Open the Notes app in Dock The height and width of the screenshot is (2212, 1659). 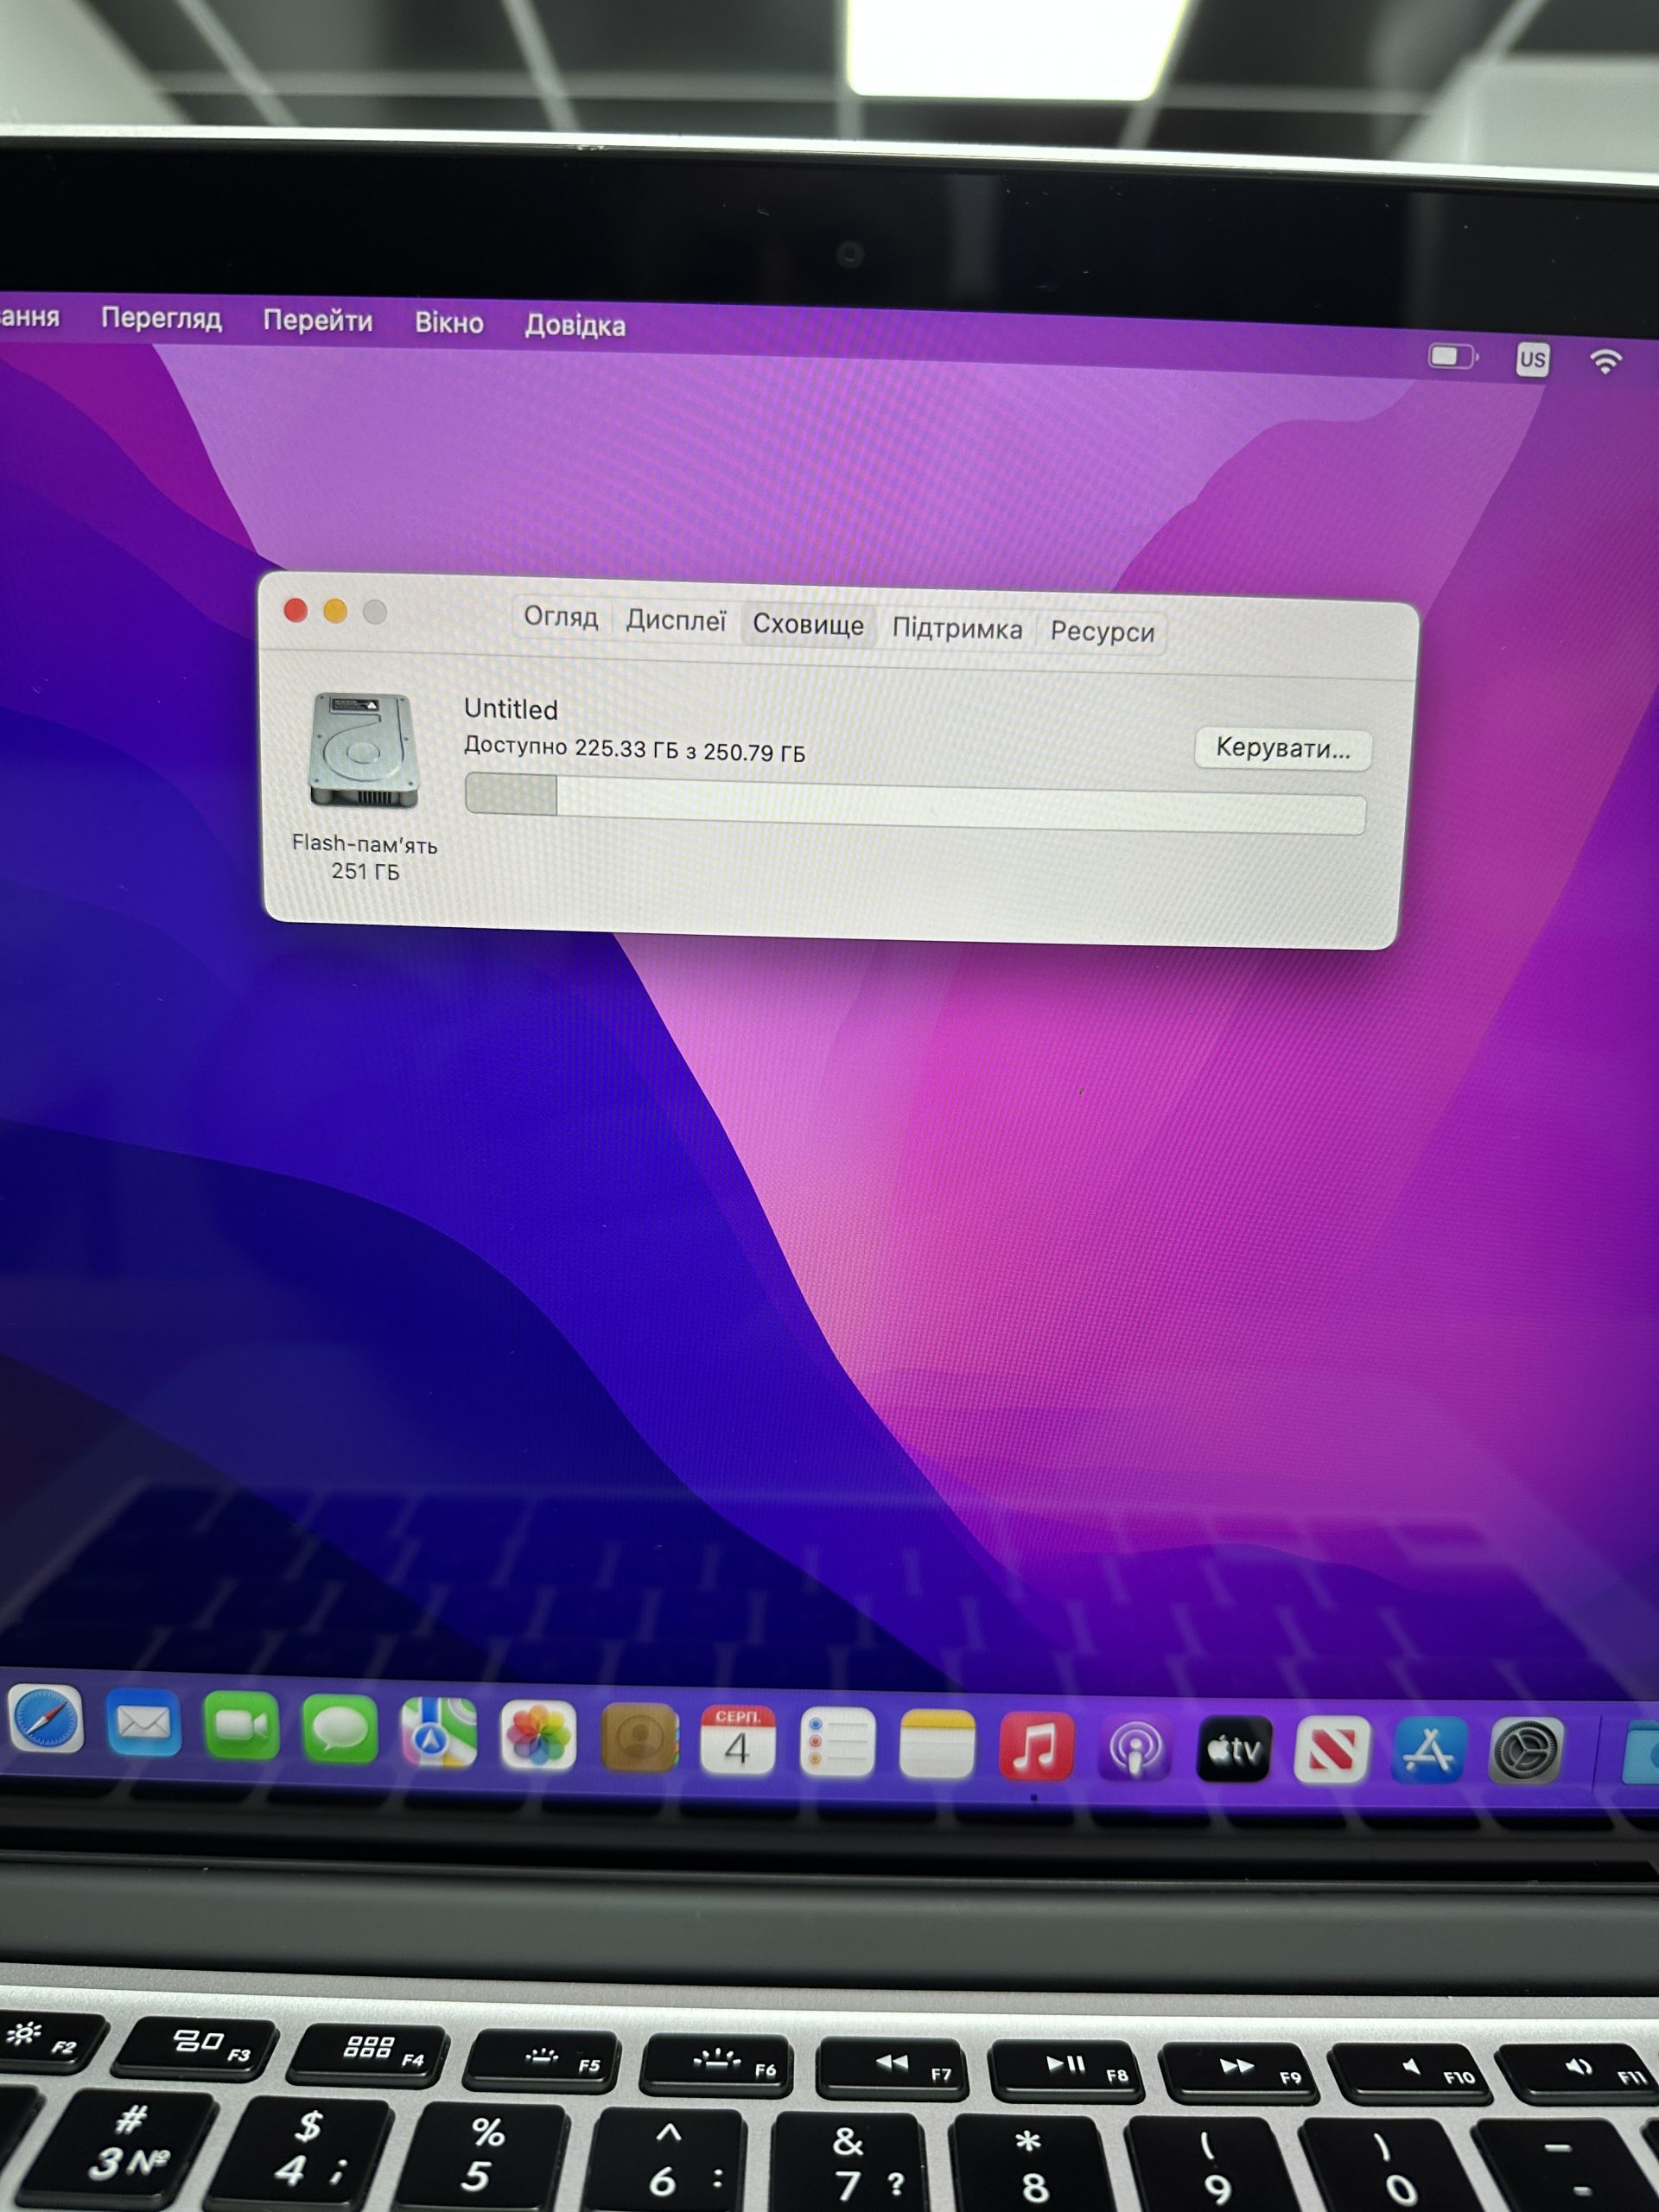937,1745
